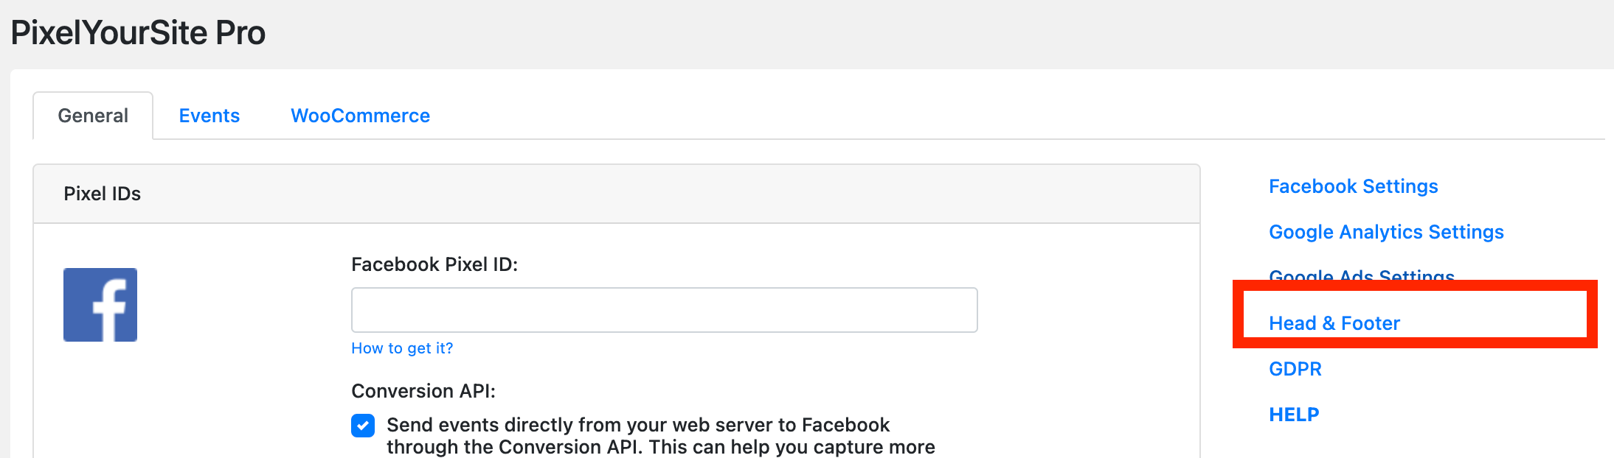Click the Pixel IDs panel header
Image resolution: width=1614 pixels, height=458 pixels.
pyautogui.click(x=617, y=194)
